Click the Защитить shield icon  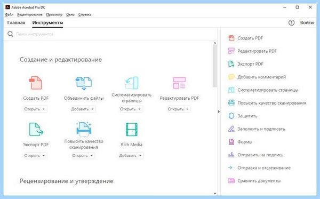pyautogui.click(x=231, y=116)
